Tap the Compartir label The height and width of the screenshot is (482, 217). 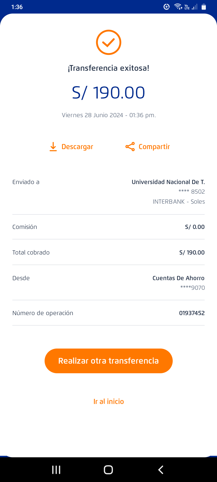(154, 147)
